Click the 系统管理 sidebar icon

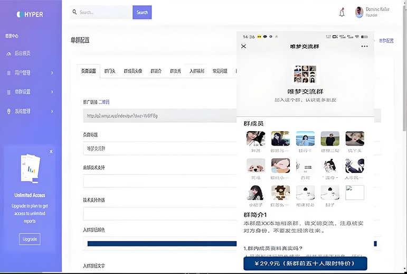(9, 111)
